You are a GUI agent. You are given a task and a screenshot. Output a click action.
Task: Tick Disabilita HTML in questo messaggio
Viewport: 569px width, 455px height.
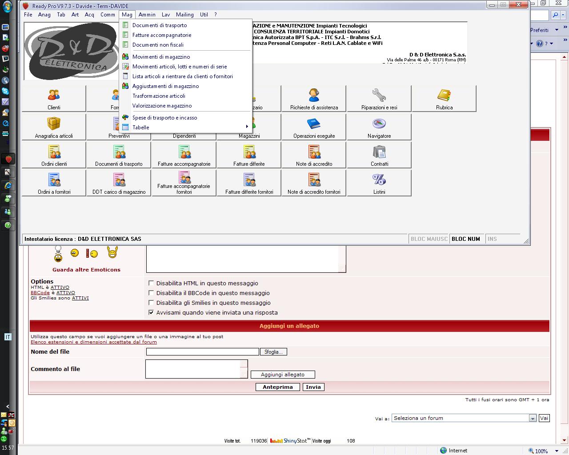(x=151, y=283)
